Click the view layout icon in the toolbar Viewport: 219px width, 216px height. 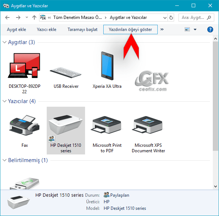click(x=187, y=30)
